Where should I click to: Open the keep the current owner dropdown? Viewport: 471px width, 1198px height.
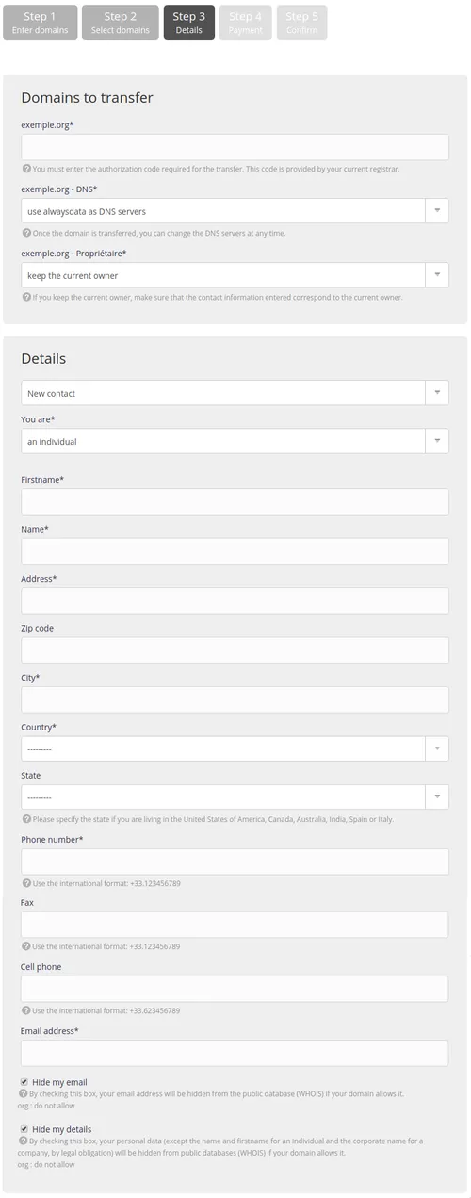(x=235, y=275)
